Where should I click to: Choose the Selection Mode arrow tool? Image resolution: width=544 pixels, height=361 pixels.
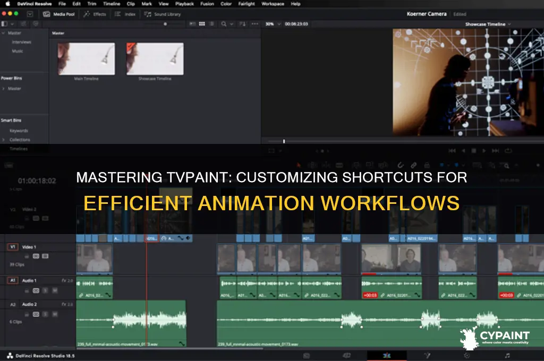click(x=299, y=166)
